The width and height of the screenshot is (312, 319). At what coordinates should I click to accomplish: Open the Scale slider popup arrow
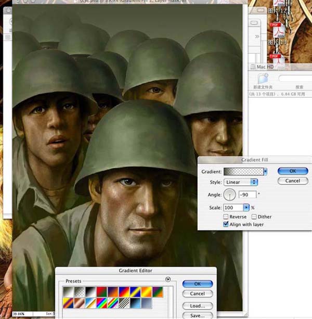tap(246, 208)
